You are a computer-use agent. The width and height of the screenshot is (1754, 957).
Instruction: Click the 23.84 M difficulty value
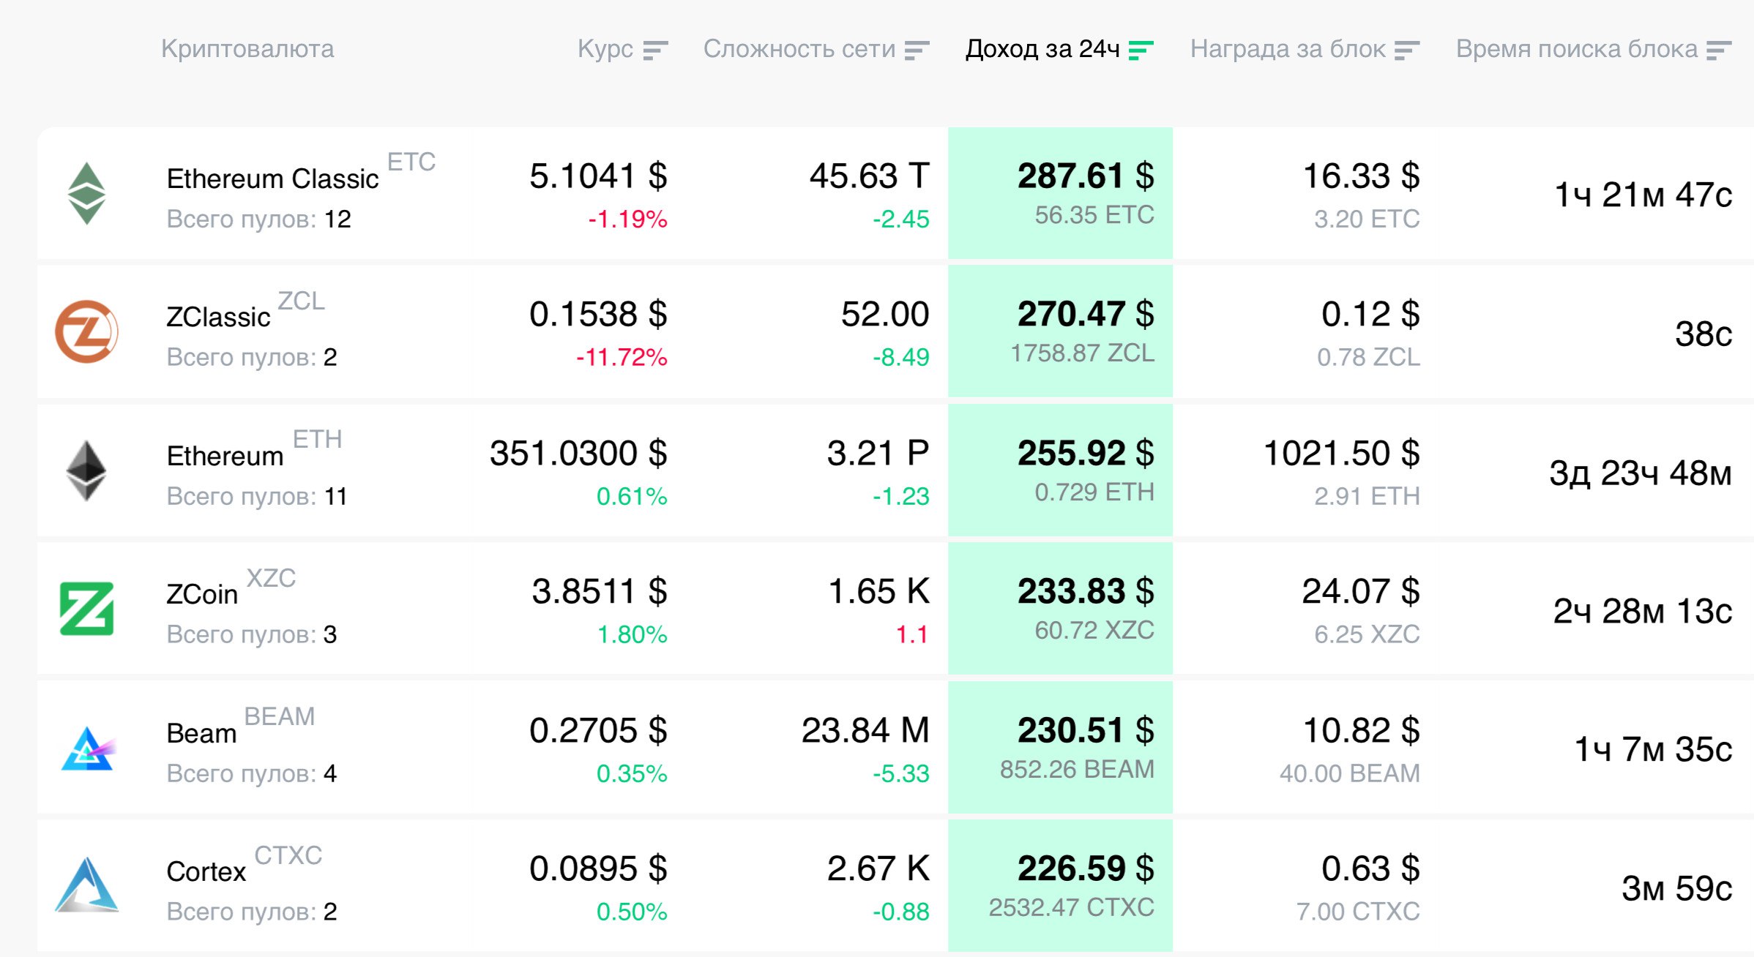coord(865,731)
